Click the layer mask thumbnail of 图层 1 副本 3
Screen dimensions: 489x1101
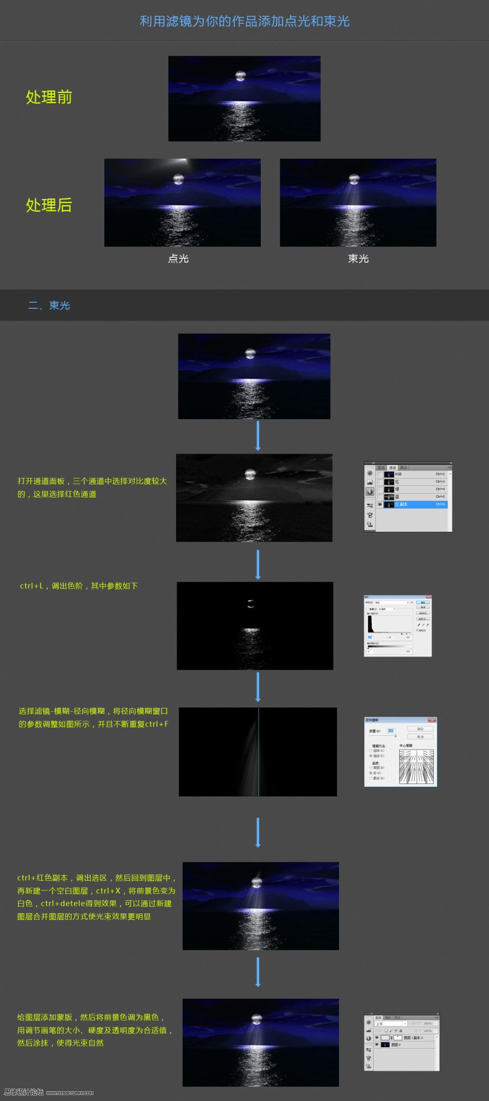click(398, 1038)
